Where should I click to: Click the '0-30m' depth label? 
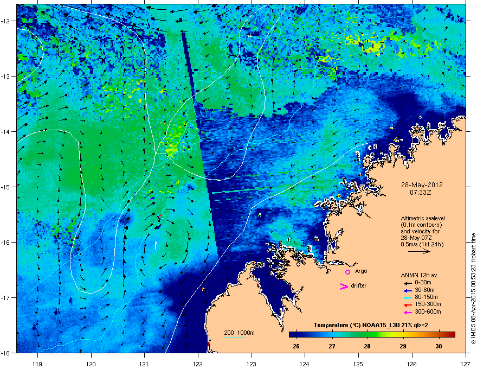coord(423,283)
